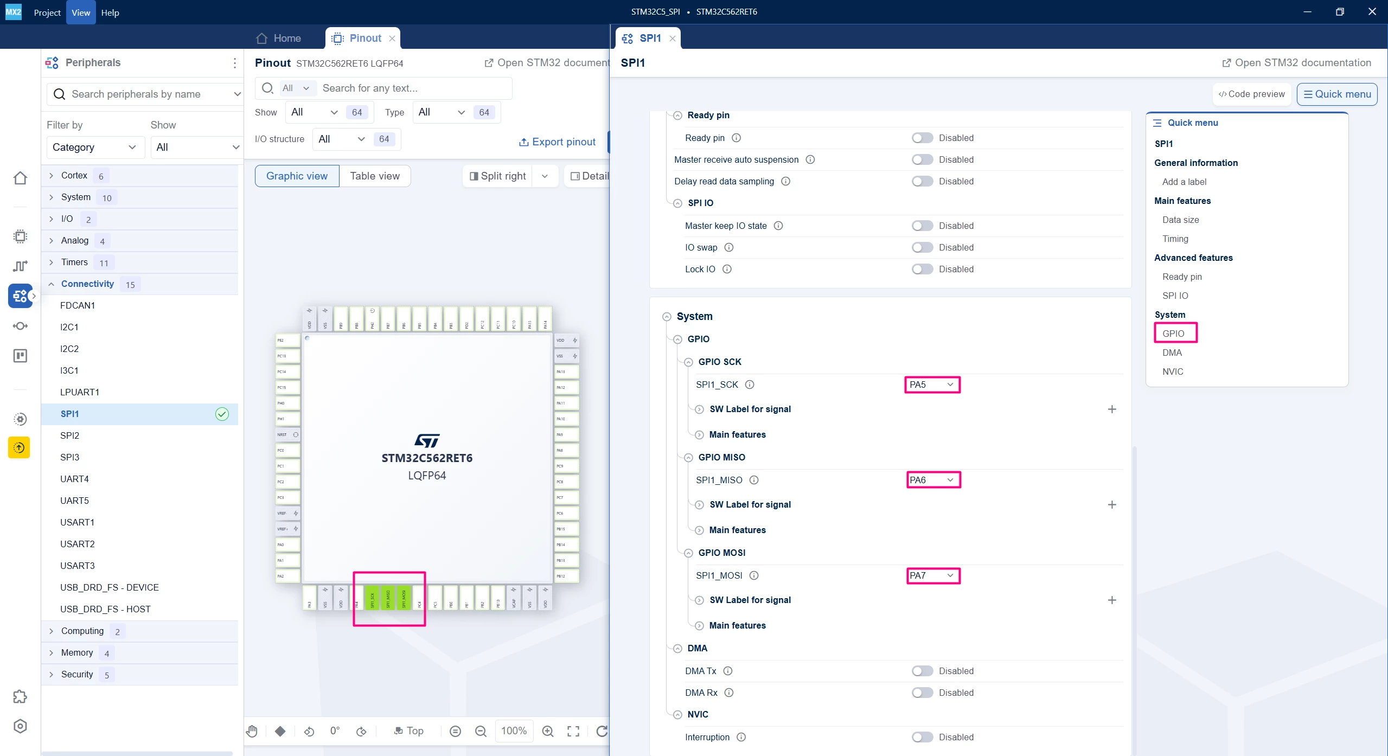Open the Pinout chip icon in sidebar
1388x756 pixels.
tap(20, 236)
